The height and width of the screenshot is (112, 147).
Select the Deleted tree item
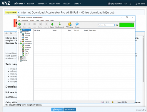(x=24, y=61)
